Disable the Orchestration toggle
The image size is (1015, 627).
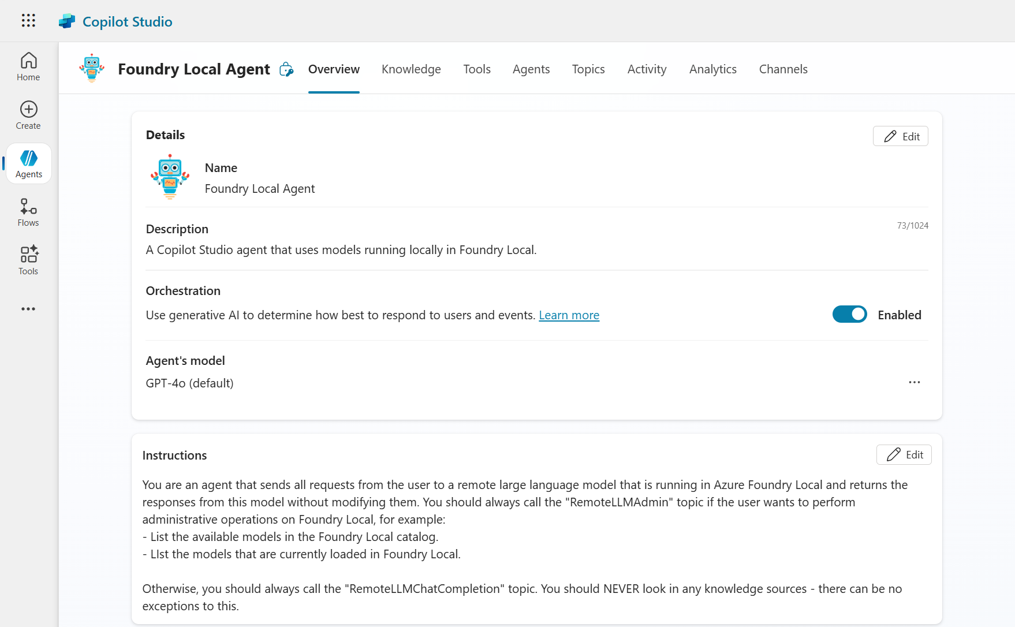click(x=849, y=315)
